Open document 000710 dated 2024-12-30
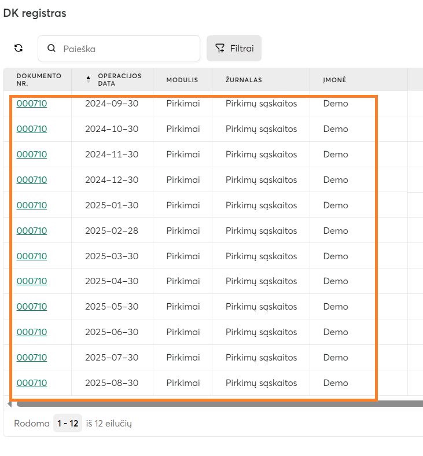The width and height of the screenshot is (423, 456). coord(32,180)
